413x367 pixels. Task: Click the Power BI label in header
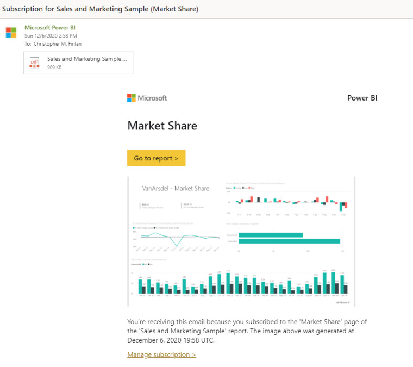[362, 98]
